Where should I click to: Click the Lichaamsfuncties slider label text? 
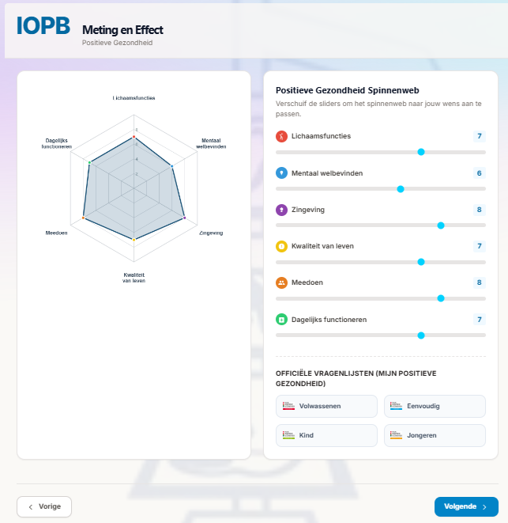(x=321, y=136)
